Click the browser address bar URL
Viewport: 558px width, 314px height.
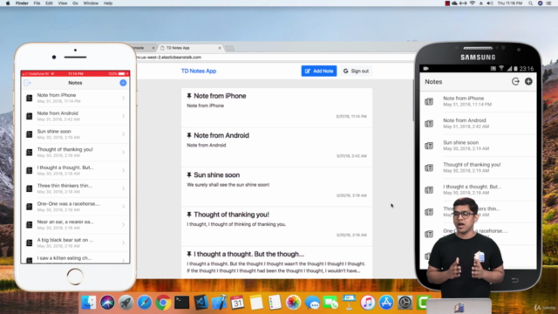pyautogui.click(x=169, y=57)
